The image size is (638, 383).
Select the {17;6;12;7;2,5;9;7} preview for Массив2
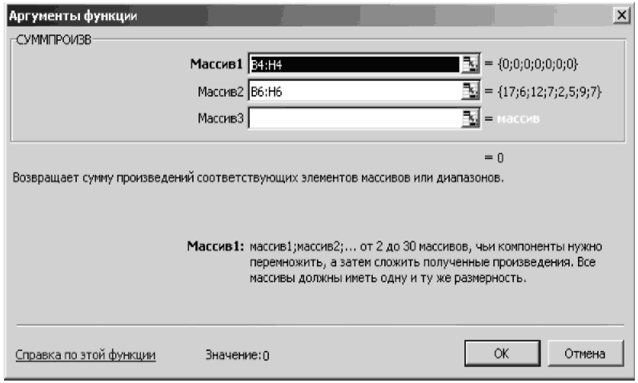coord(549,91)
